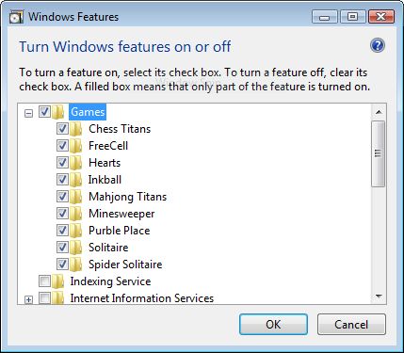Click the Indexing Service folder icon

point(58,281)
